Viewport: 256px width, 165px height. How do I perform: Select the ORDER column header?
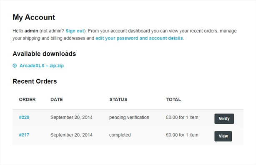[27, 99]
